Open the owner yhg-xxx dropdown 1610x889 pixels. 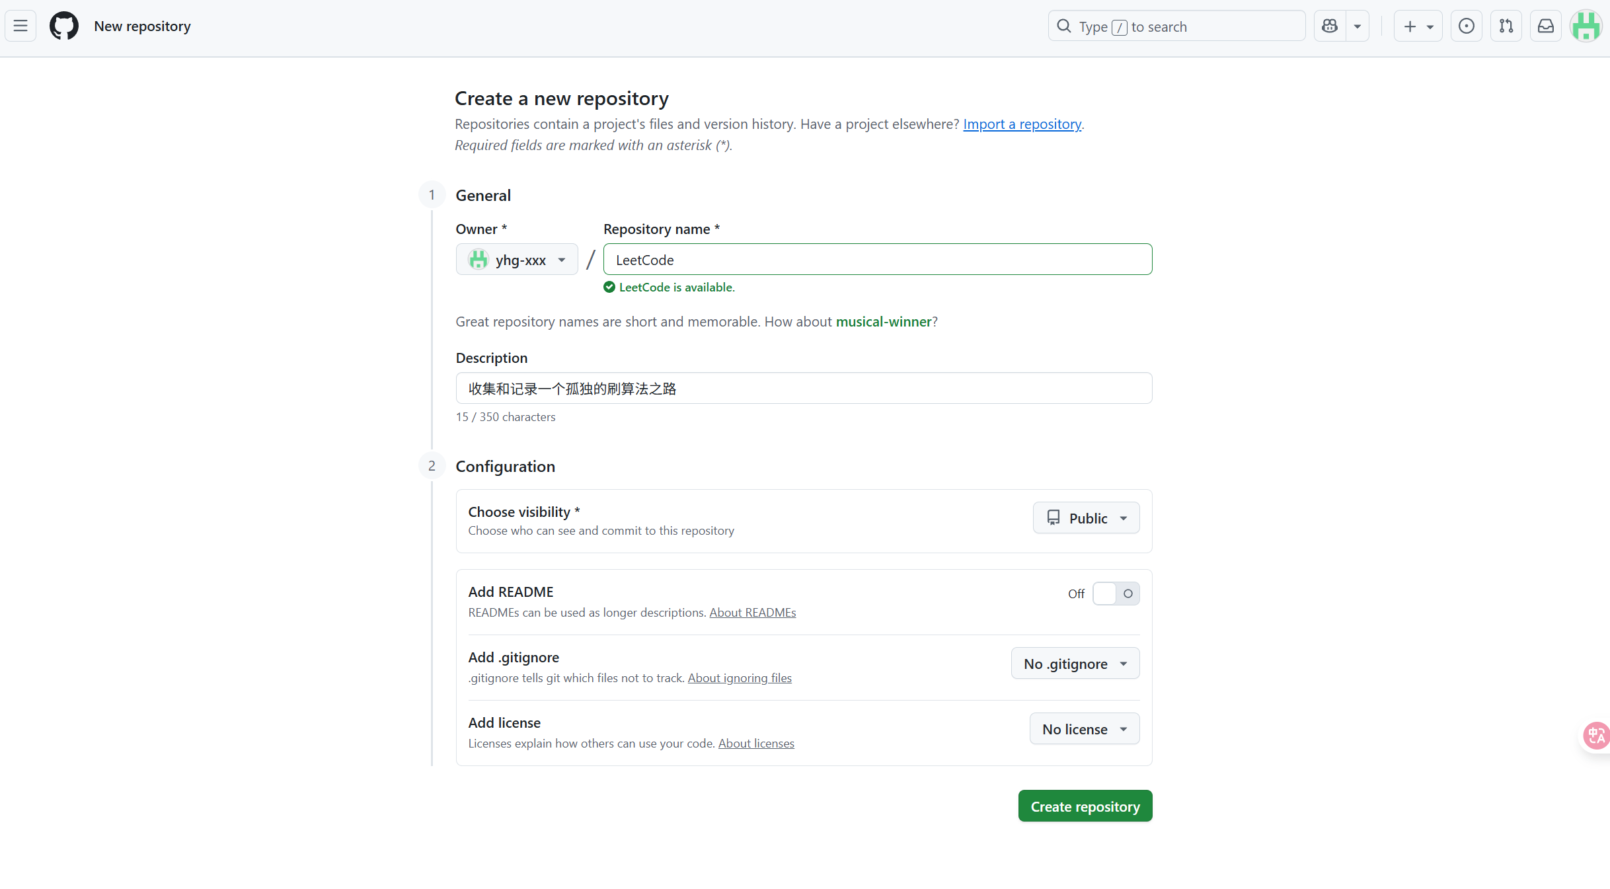pyautogui.click(x=517, y=260)
